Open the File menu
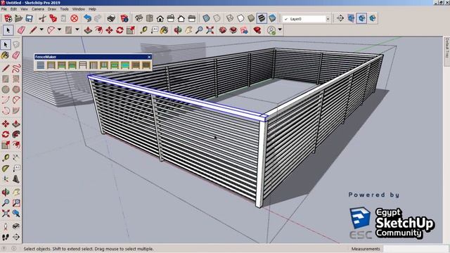The height and width of the screenshot is (253, 450). point(4,9)
